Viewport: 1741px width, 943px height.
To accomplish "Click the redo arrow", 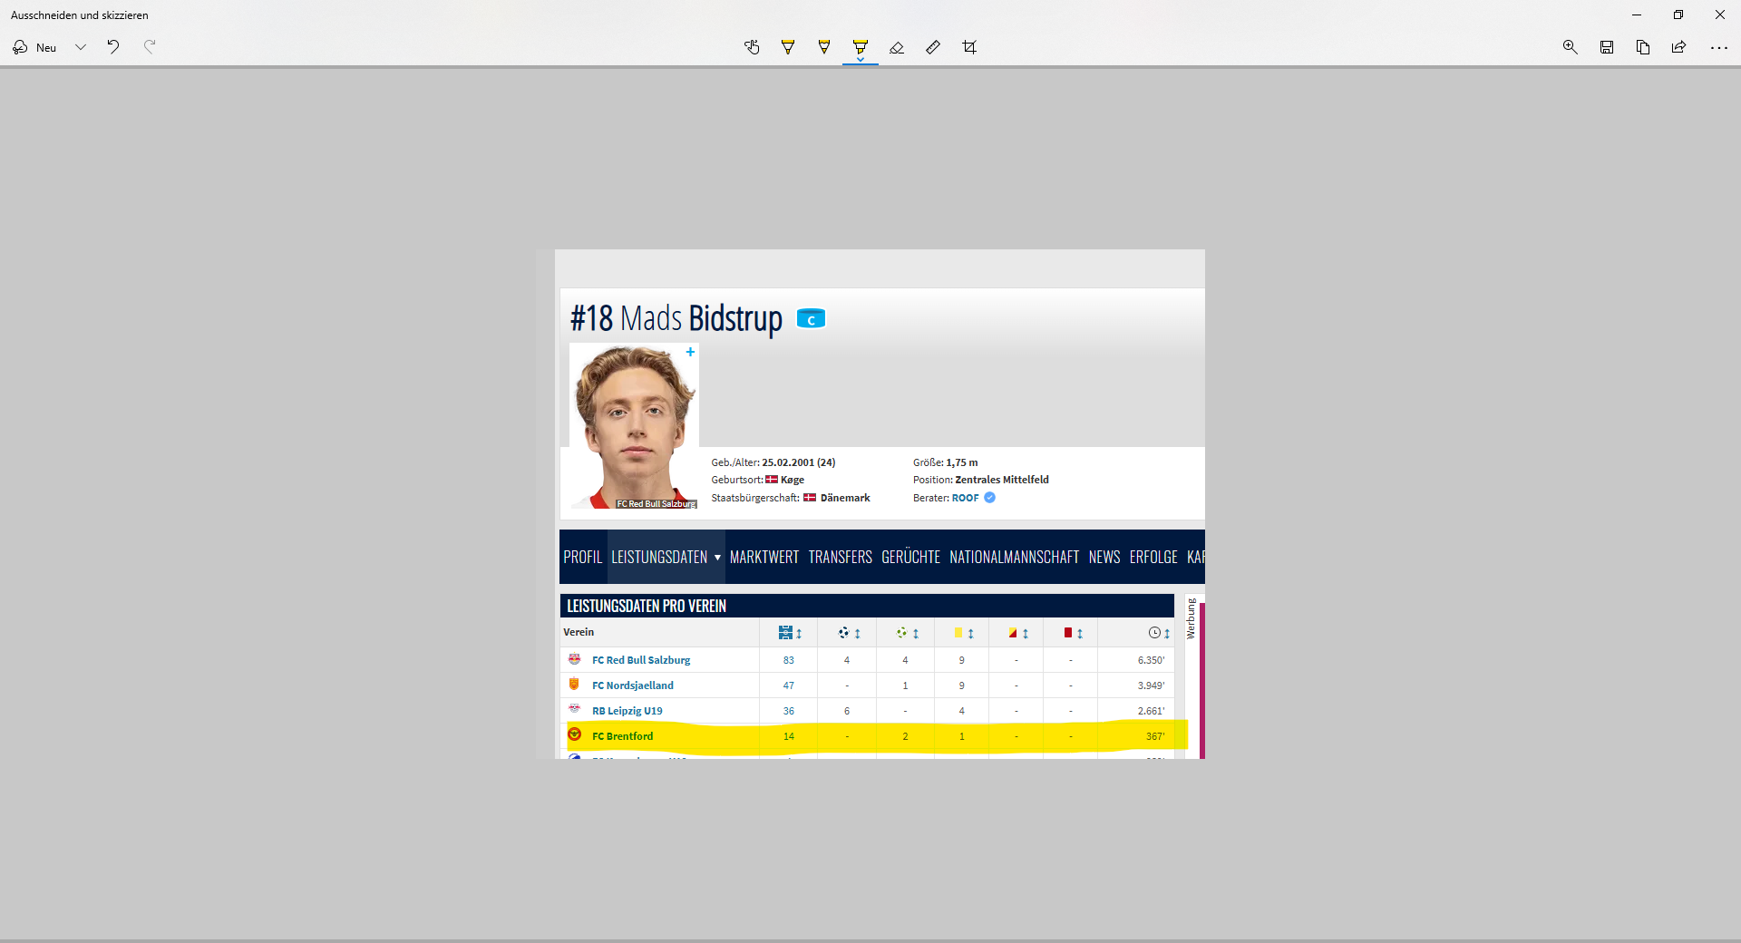I will click(x=150, y=47).
